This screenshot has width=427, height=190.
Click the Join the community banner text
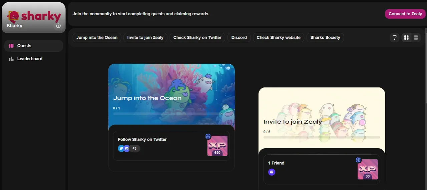141,14
